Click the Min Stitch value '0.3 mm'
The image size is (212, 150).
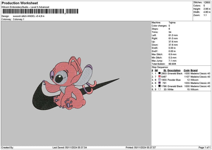pyautogui.click(x=172, y=58)
